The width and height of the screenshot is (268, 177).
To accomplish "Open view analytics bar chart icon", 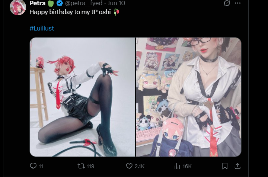I will pyautogui.click(x=177, y=166).
